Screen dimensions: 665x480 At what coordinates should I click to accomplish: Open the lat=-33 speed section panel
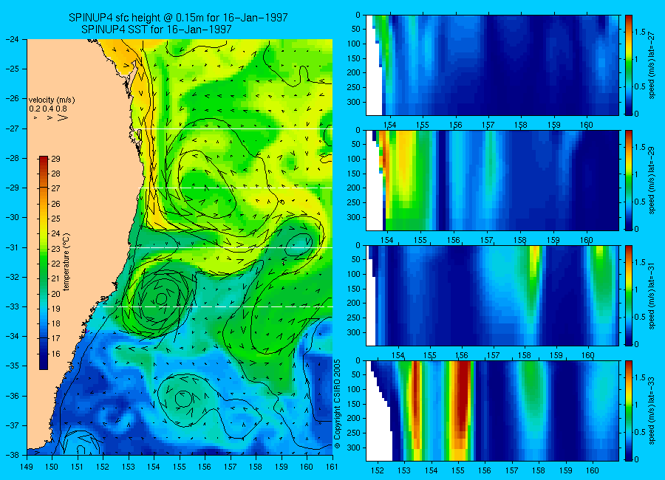coord(492,411)
